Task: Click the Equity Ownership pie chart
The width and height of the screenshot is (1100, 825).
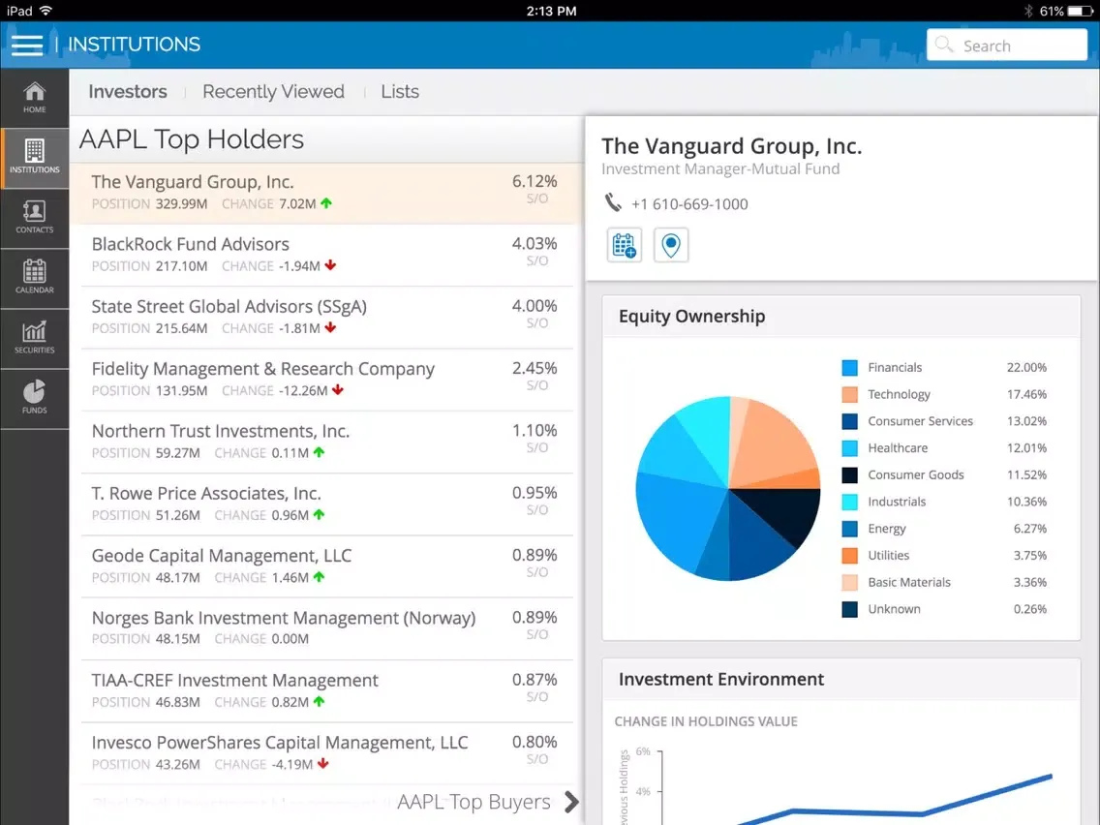Action: click(x=728, y=488)
